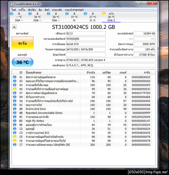
Task: Select the H: drive tab at 37 °C
Action: point(74,17)
